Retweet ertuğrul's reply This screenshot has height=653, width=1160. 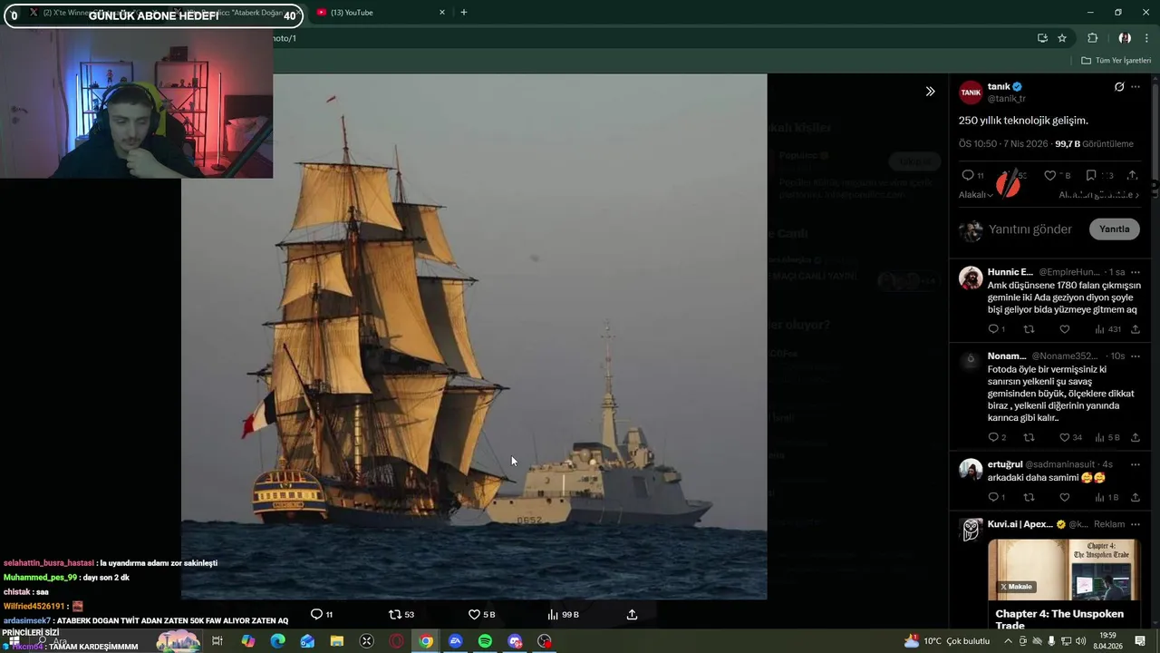[1029, 497]
